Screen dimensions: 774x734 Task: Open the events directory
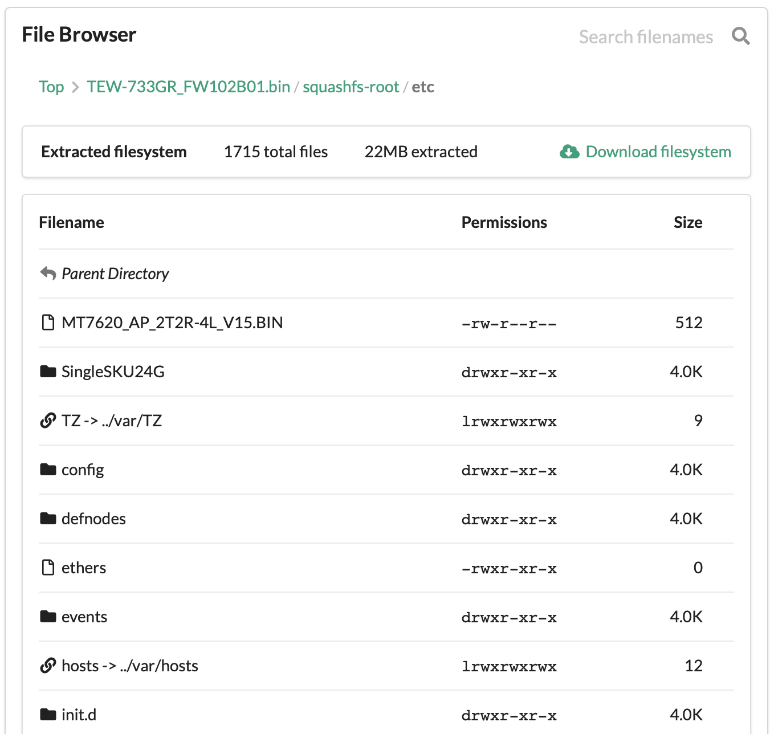pyautogui.click(x=84, y=617)
